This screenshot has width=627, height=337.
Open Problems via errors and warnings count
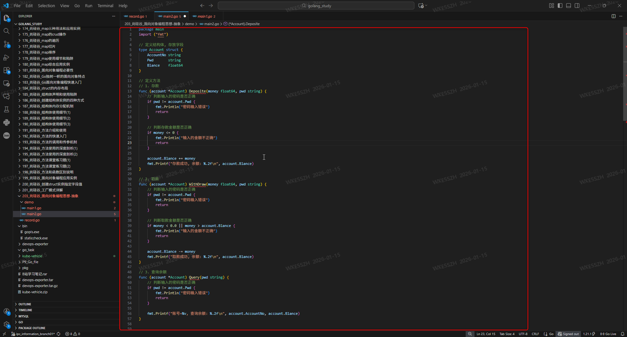72,334
